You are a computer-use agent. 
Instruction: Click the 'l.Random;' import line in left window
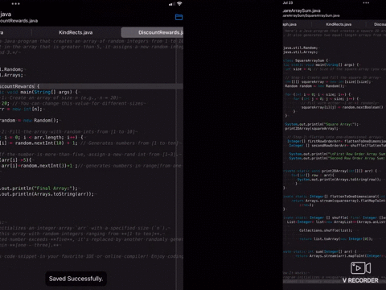(12, 69)
